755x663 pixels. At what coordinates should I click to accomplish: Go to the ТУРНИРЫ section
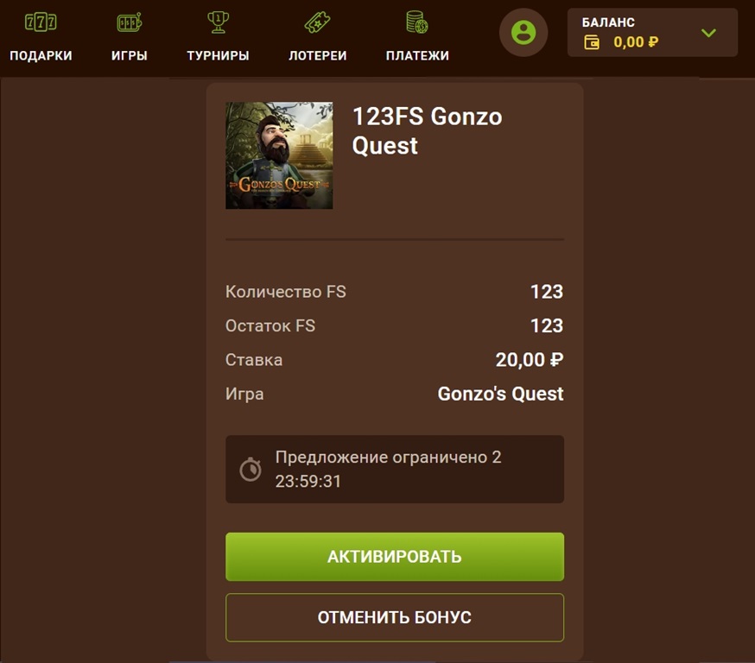pos(219,56)
